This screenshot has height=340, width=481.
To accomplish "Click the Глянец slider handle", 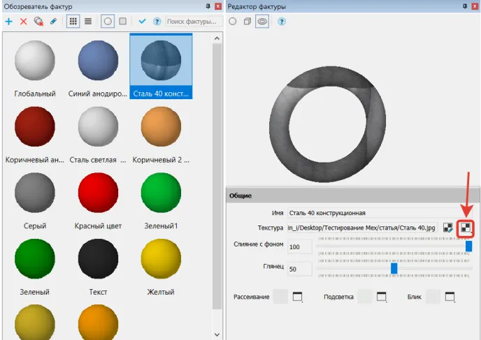I will 394,268.
